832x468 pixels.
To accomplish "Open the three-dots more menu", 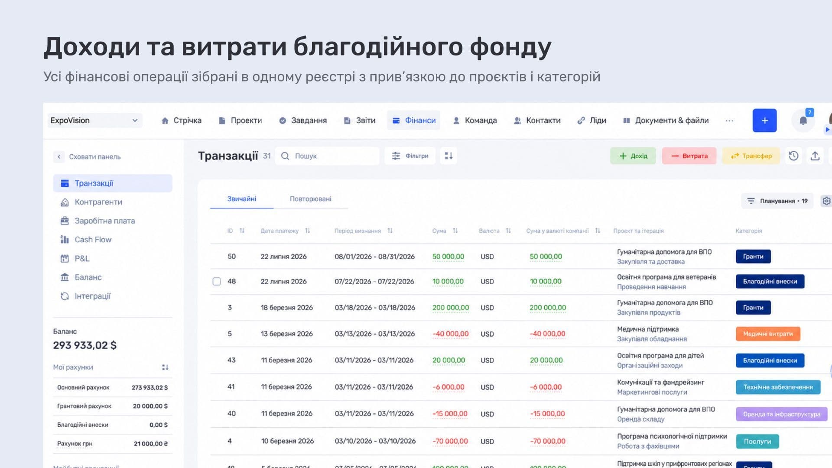I will click(x=729, y=121).
